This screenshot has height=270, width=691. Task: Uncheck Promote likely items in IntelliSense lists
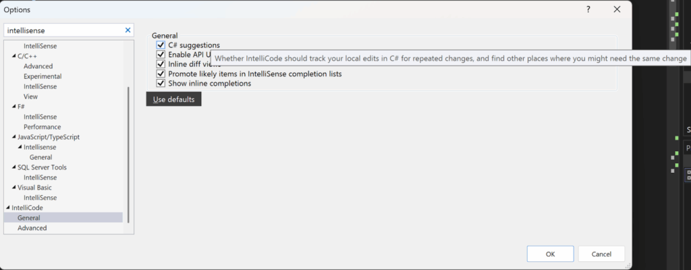tap(161, 74)
